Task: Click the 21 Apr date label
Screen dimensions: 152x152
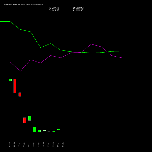Action: pyautogui.click(x=48, y=145)
